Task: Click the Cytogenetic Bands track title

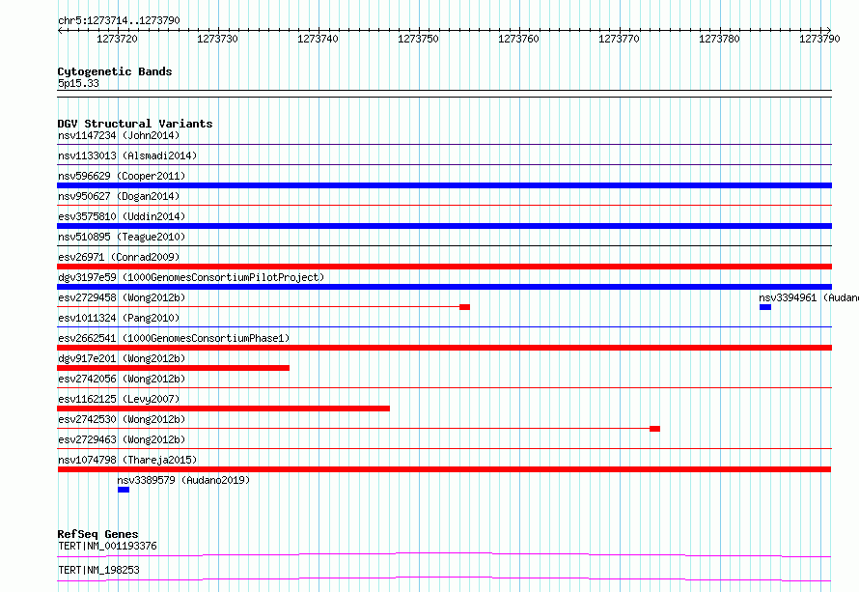Action: pos(115,71)
